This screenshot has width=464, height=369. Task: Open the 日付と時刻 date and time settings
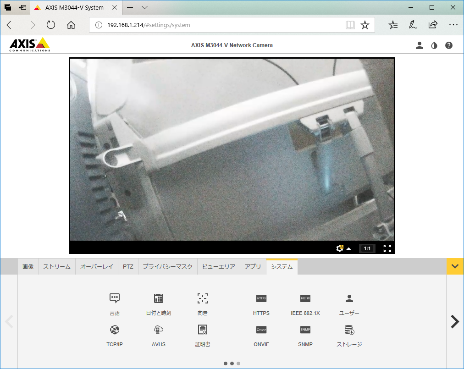(158, 298)
